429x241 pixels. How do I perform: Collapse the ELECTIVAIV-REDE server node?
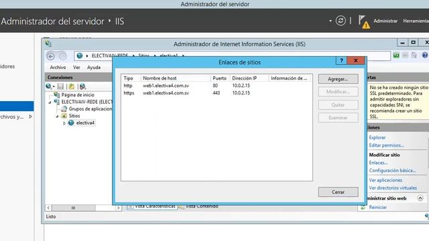50,102
